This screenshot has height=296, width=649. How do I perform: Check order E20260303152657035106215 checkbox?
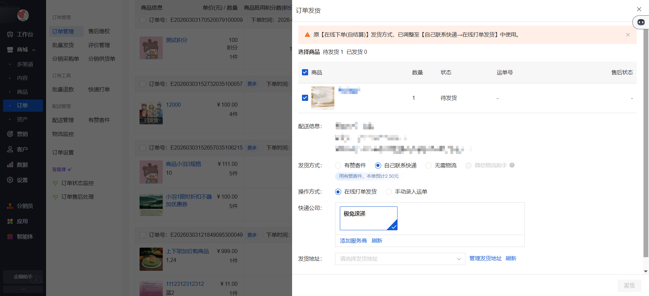[143, 148]
